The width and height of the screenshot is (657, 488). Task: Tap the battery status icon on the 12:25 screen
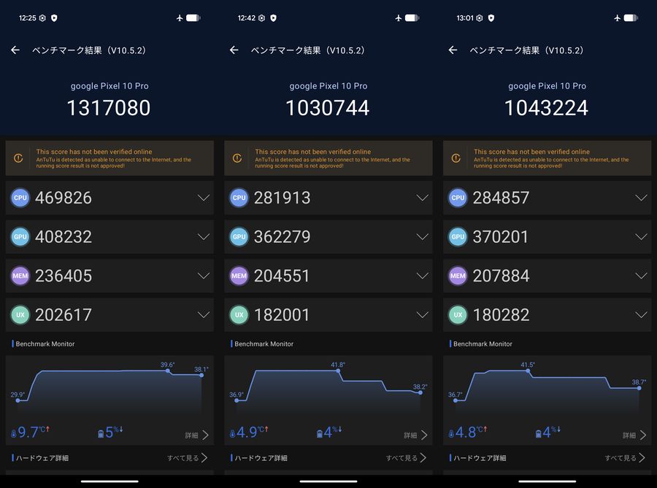(193, 18)
